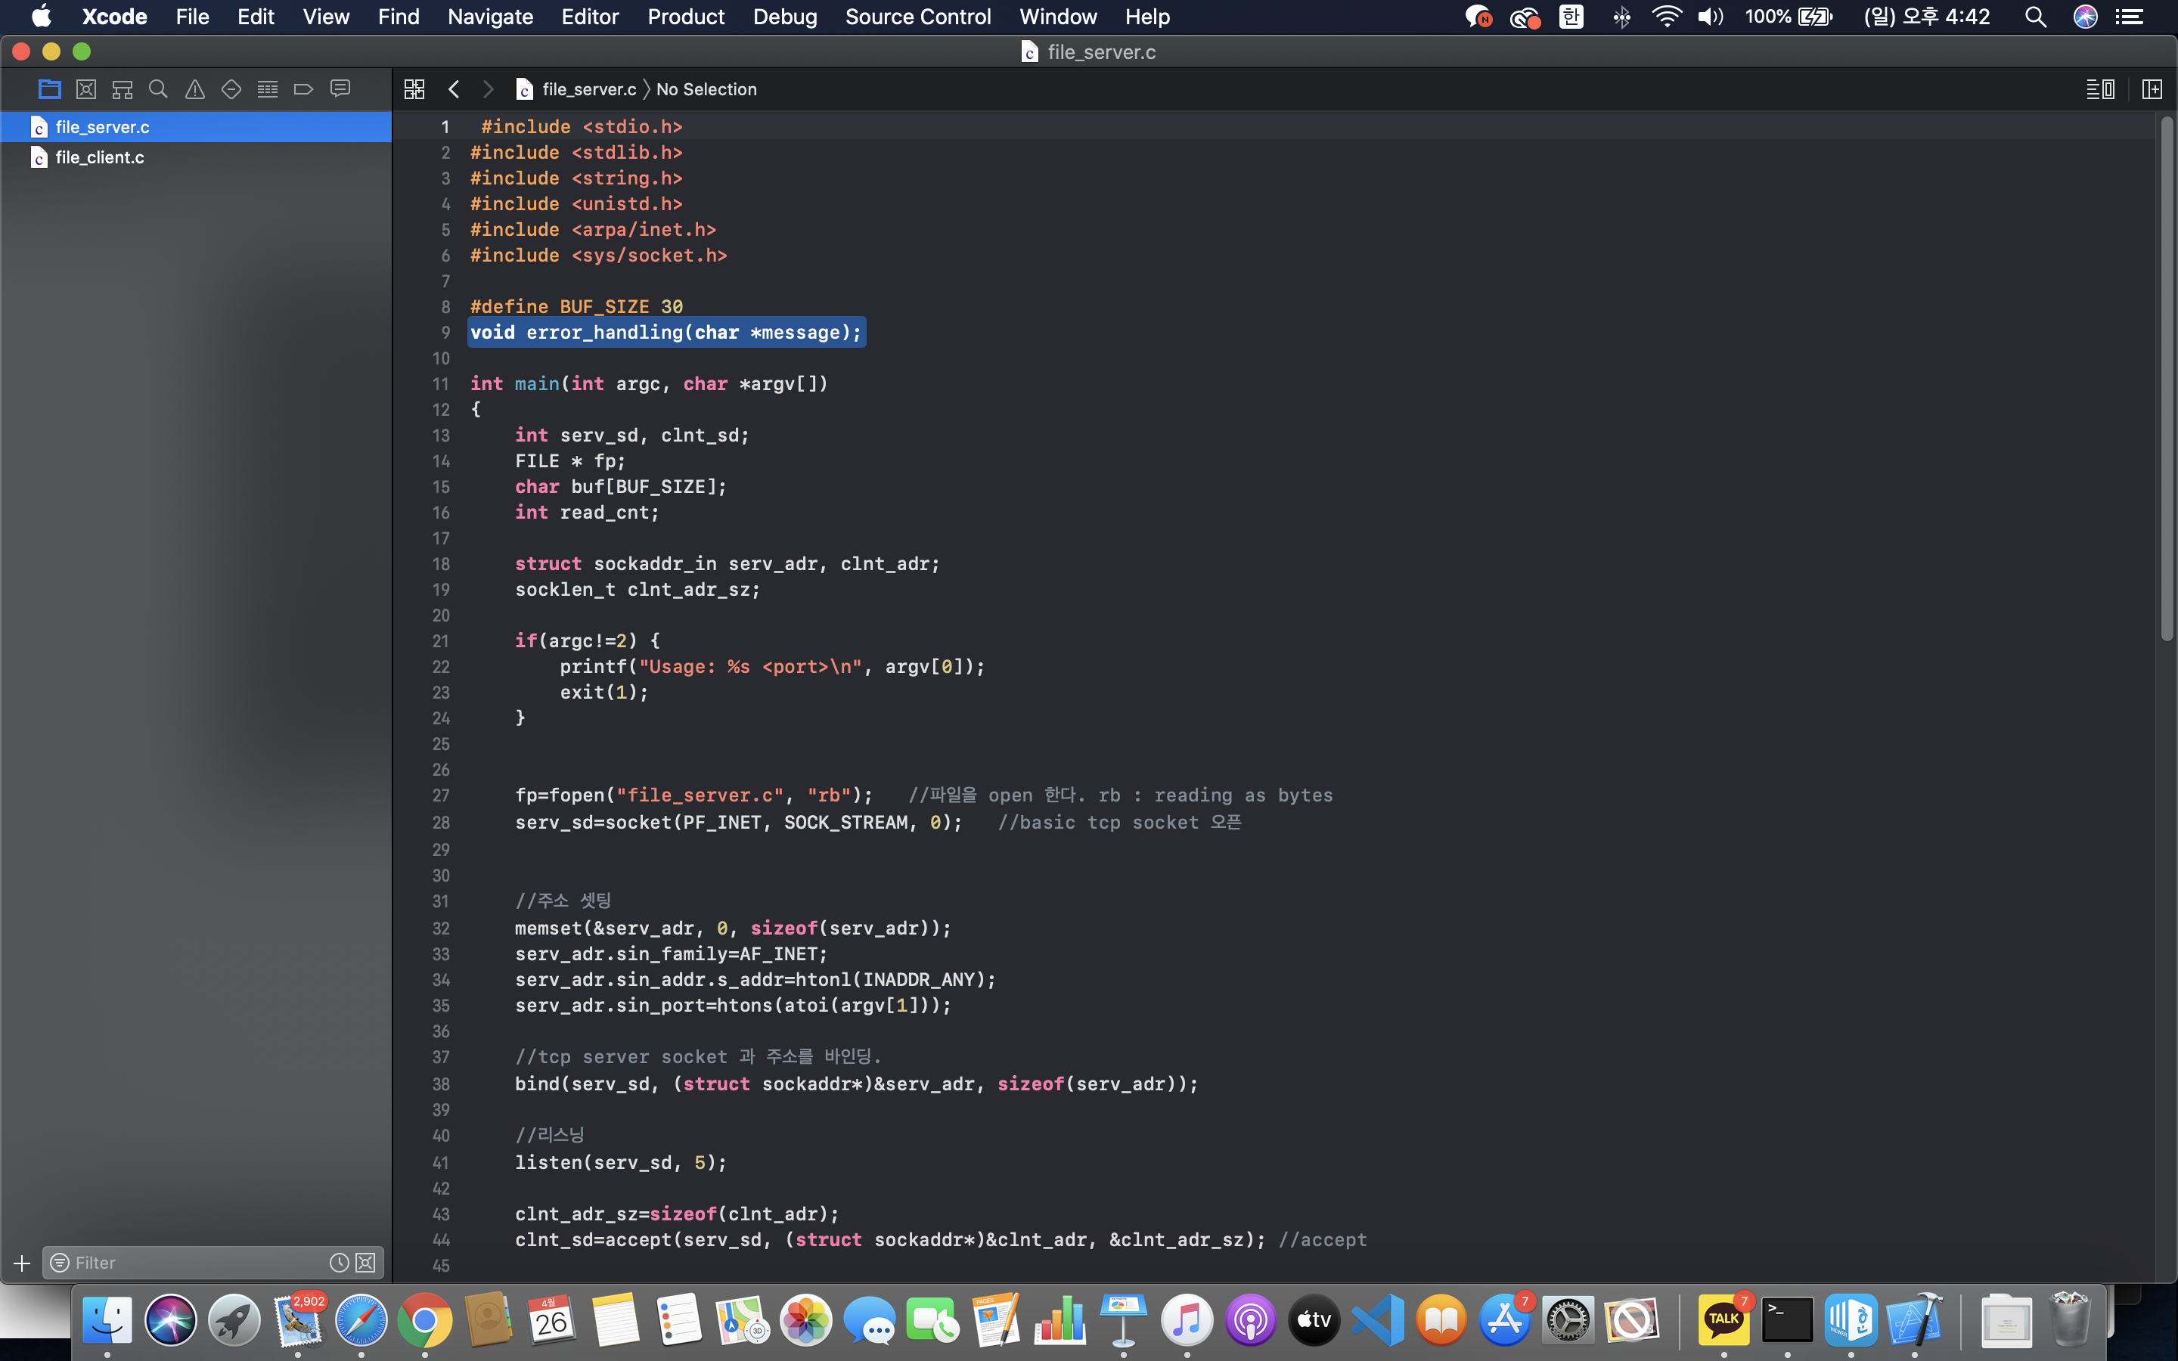The image size is (2178, 1361).
Task: Open the Source Control menu
Action: click(917, 16)
